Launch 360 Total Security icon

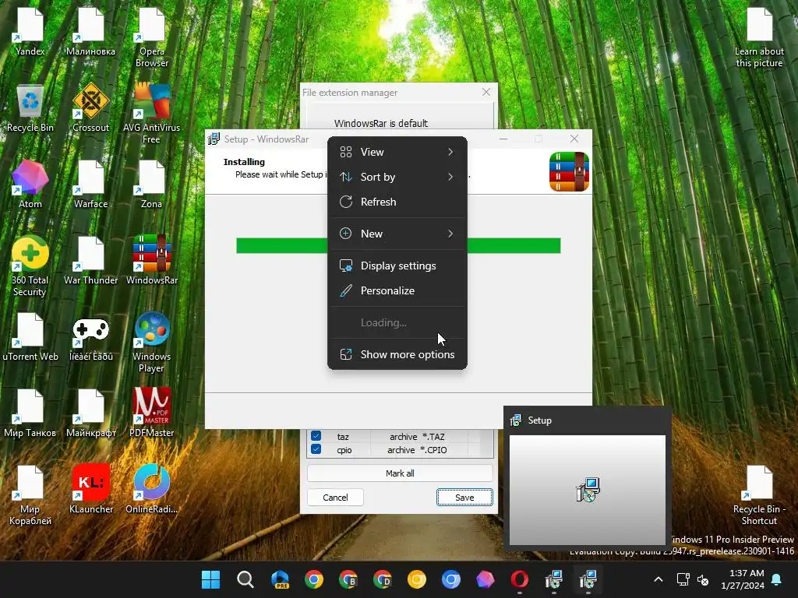30,266
